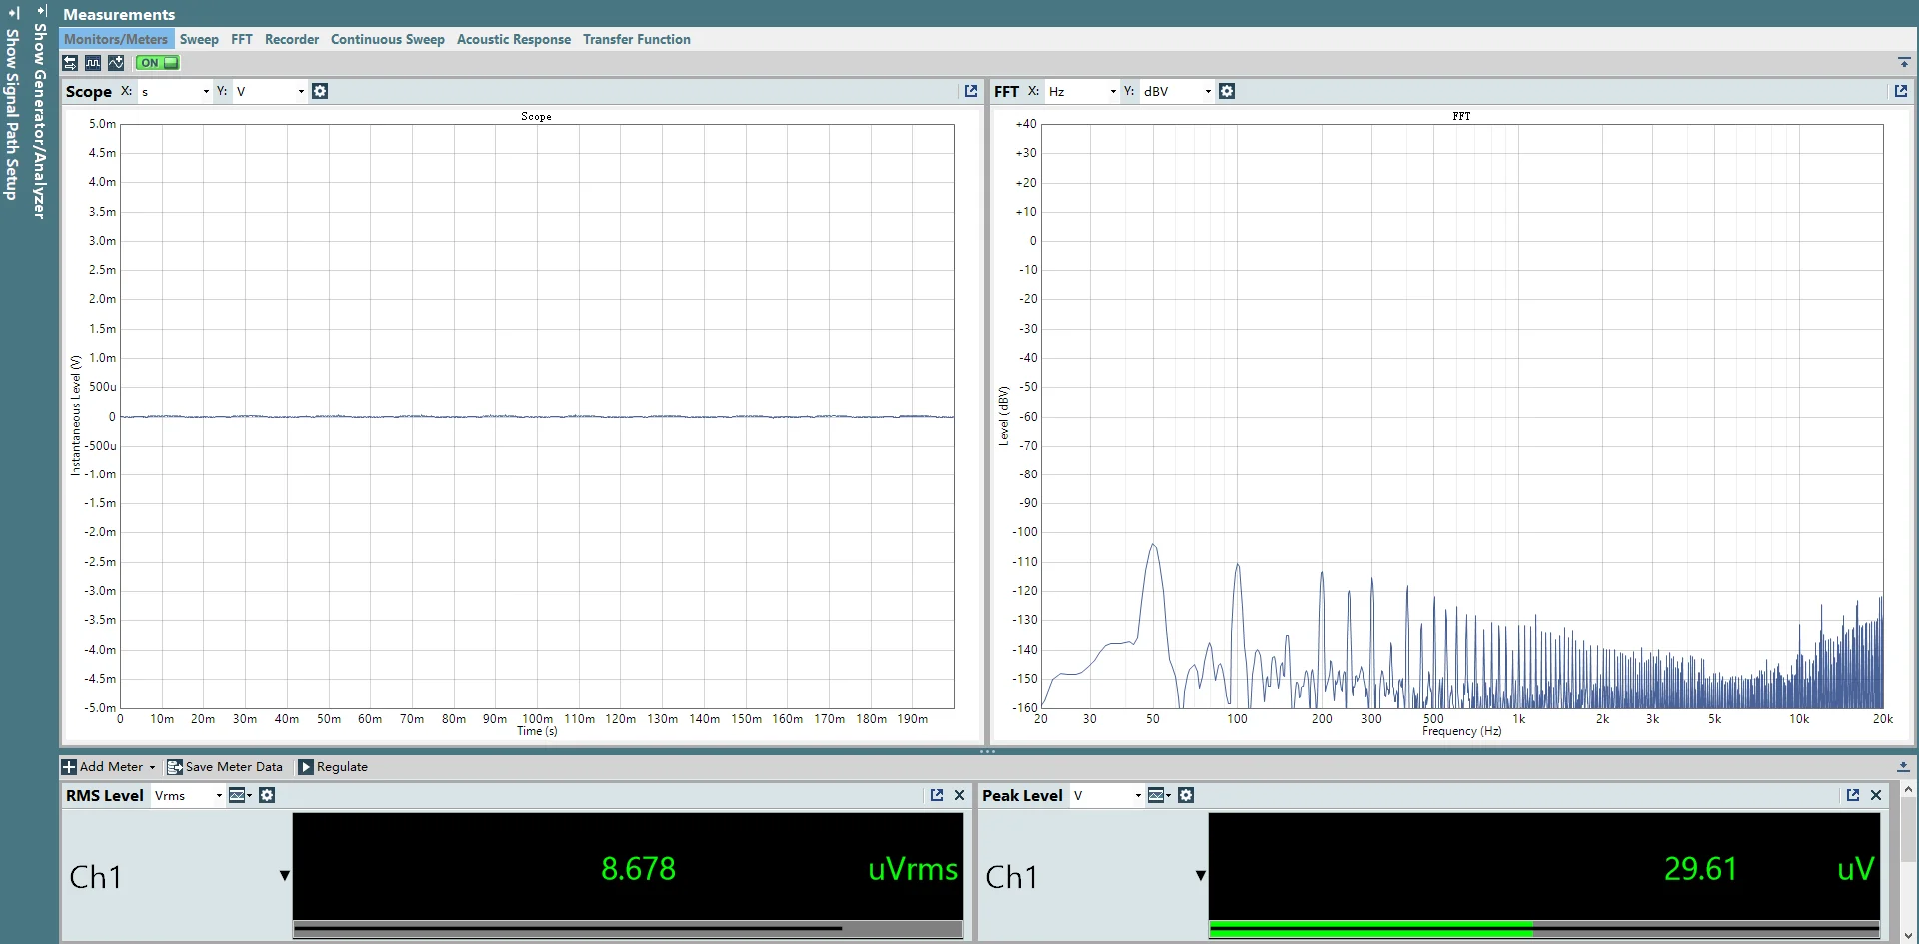Pop out the FFT graph window
The width and height of the screenshot is (1919, 944).
(x=1901, y=91)
